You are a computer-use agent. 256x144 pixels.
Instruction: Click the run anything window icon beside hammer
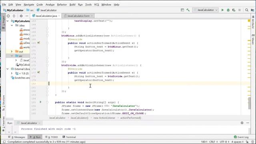(182, 10)
